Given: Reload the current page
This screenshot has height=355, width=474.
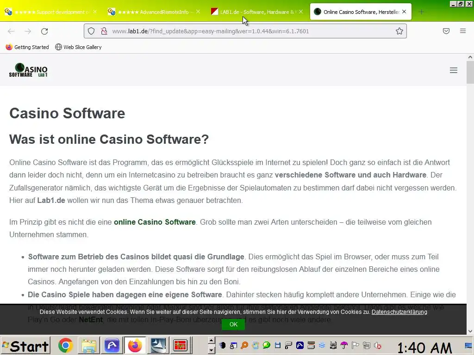Looking at the screenshot, I should 44,31.
